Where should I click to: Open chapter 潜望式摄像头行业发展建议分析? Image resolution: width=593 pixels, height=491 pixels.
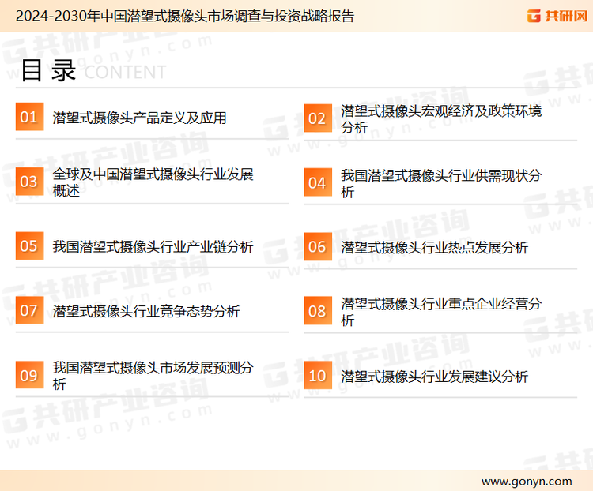[x=435, y=377]
